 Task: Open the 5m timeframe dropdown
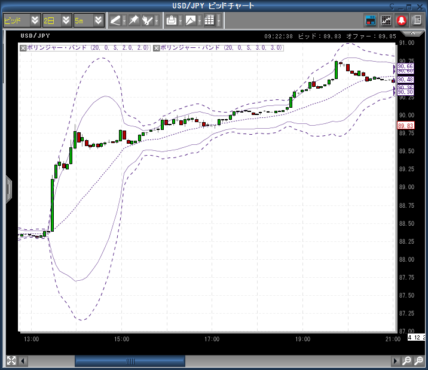coord(88,20)
